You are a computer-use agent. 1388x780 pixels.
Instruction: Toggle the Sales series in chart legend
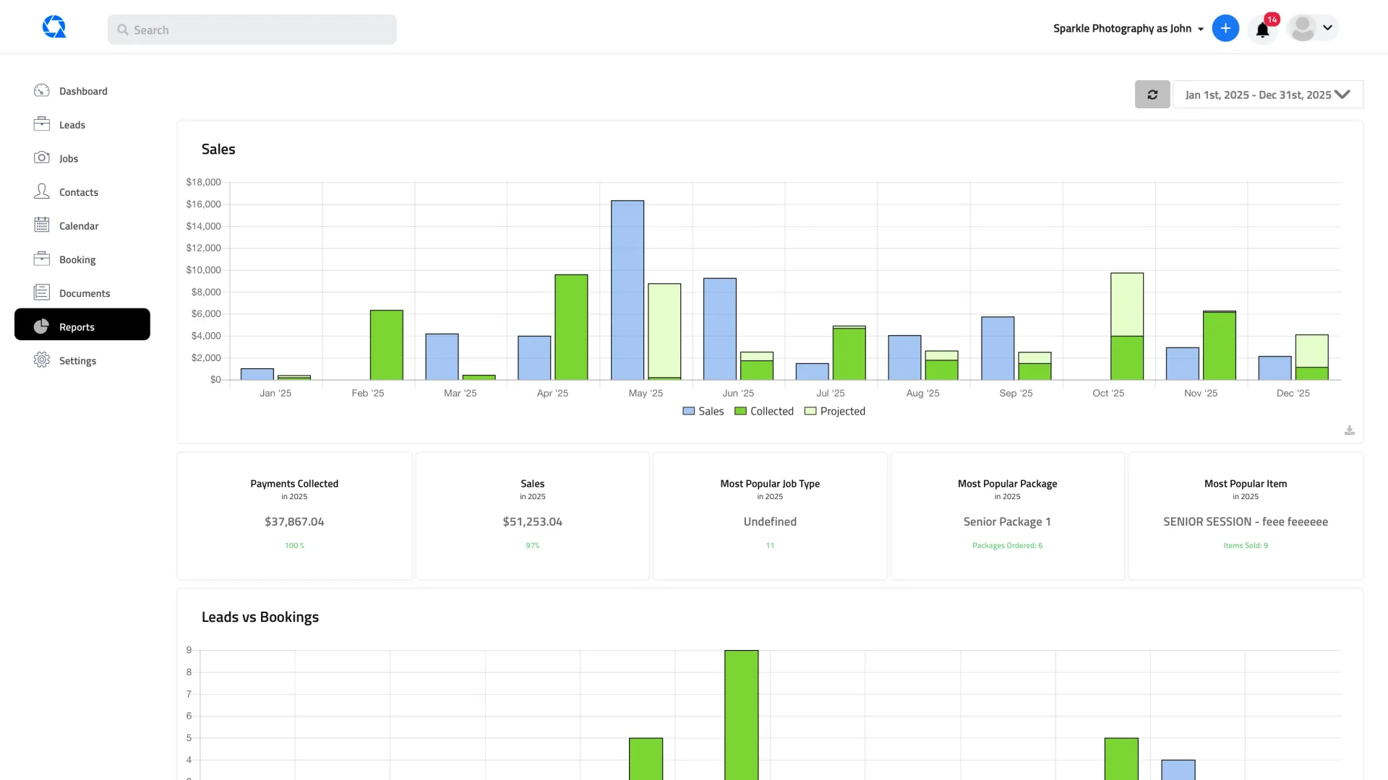pos(702,411)
